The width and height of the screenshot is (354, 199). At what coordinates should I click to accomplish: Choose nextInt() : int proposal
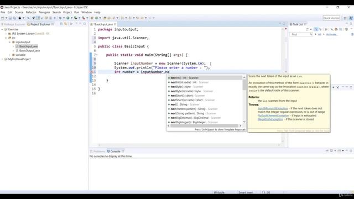[205, 78]
